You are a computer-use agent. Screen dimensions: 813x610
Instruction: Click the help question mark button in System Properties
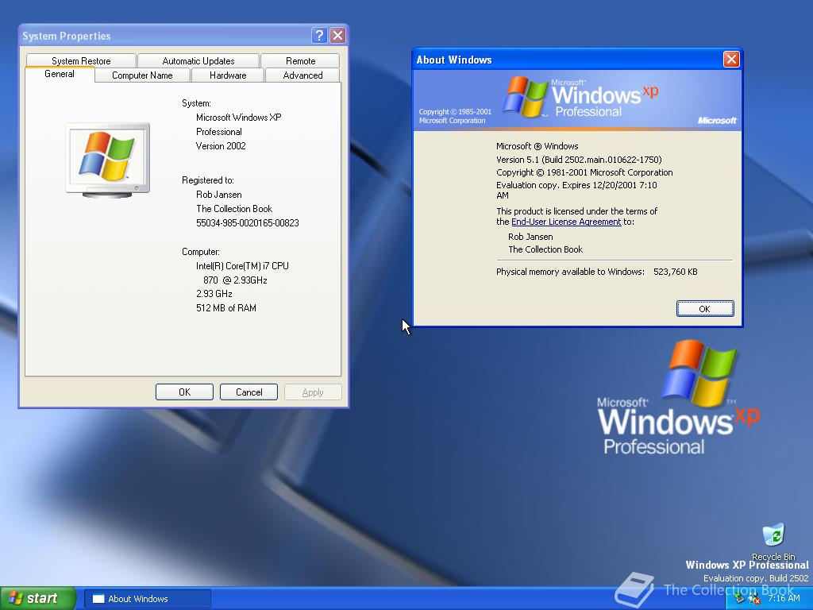(x=319, y=35)
